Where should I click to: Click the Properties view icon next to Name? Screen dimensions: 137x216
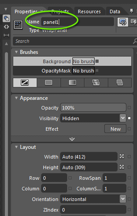click(x=123, y=22)
